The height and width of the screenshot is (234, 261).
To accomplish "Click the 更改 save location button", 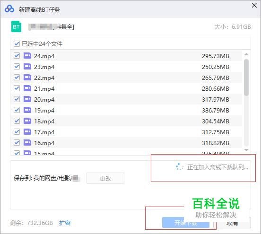I will pyautogui.click(x=105, y=178).
